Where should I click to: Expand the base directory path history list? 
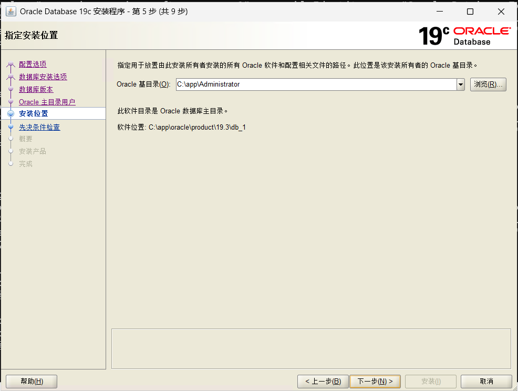click(x=461, y=84)
